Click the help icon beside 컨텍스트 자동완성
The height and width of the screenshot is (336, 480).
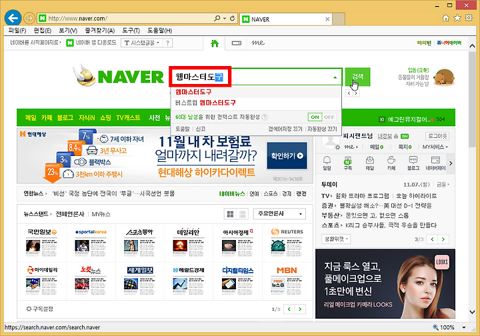pyautogui.click(x=265, y=117)
